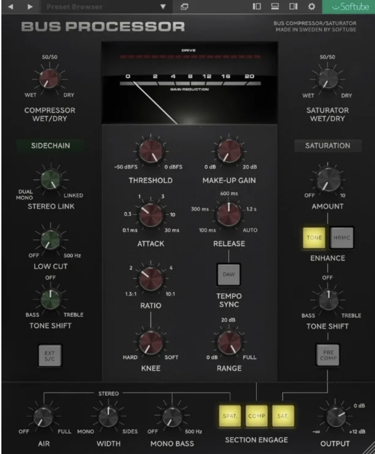
Task: Show the left side panel layout
Action: [257, 7]
